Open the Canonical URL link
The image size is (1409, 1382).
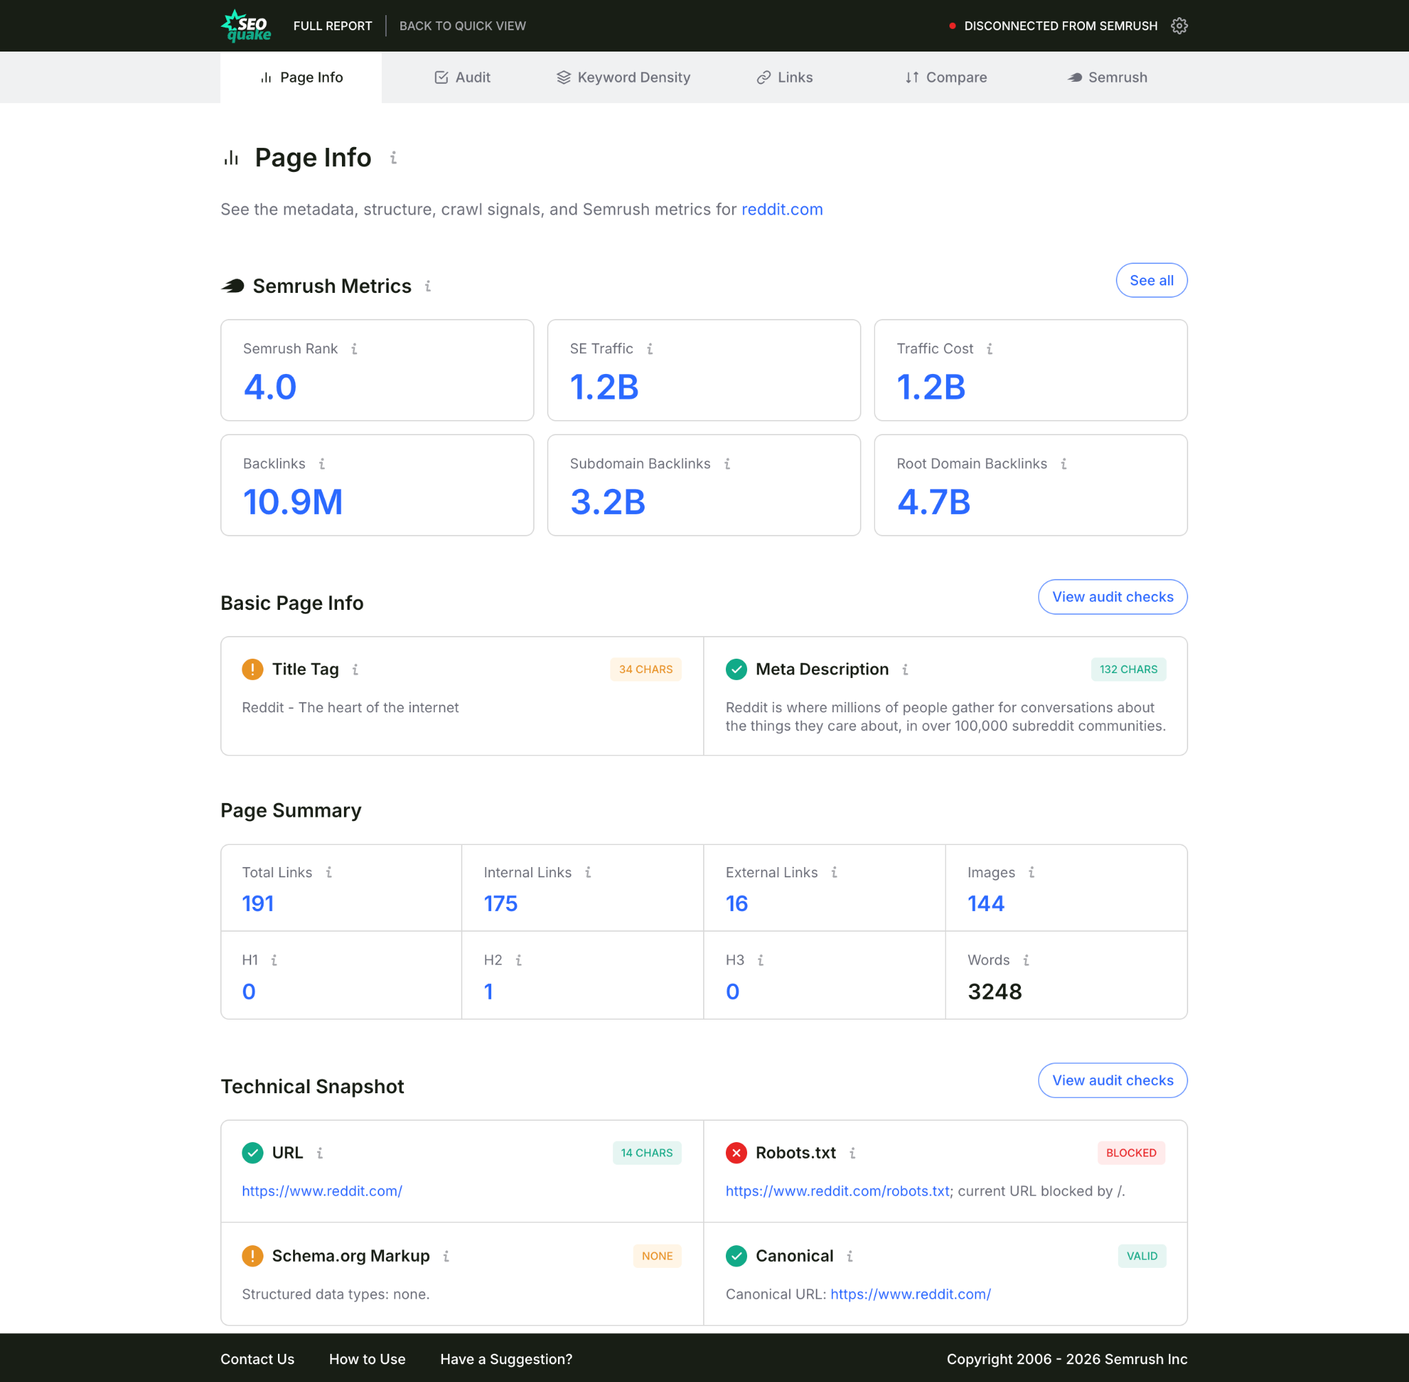pyautogui.click(x=910, y=1294)
